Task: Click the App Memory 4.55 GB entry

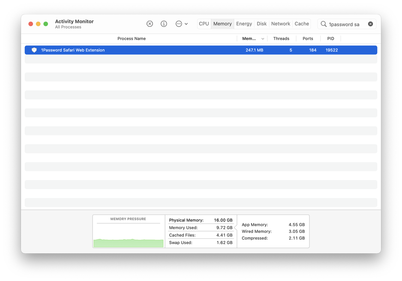Action: 273,224
